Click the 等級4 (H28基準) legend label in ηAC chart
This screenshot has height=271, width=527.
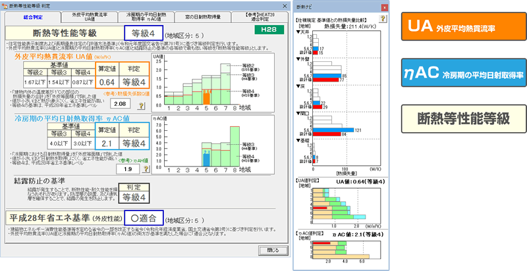coord(251,158)
